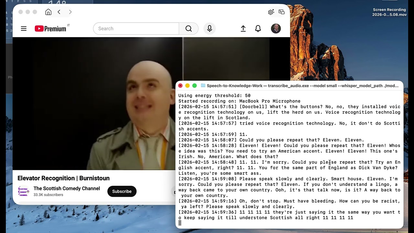Click the [2026-02-15 14:57:59] 11. line
Viewport: 414px width, 233px height.
click(213, 134)
